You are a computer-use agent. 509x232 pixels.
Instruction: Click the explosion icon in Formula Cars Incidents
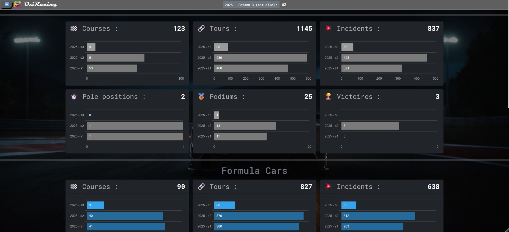tap(328, 186)
